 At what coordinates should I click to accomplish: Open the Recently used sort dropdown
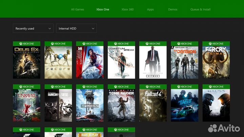coord(33,28)
